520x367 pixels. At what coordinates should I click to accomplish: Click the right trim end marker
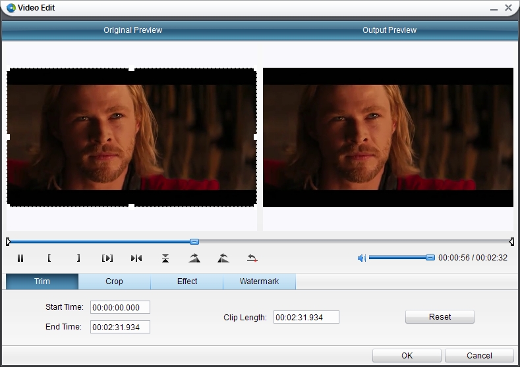click(x=511, y=241)
